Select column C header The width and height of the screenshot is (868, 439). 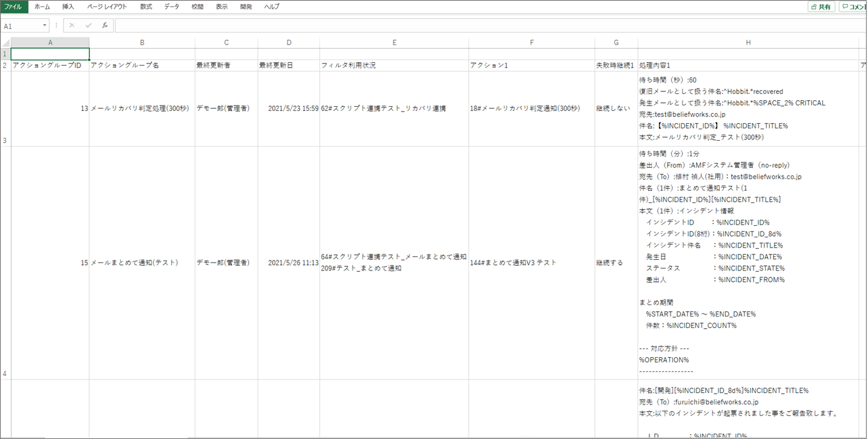point(226,43)
